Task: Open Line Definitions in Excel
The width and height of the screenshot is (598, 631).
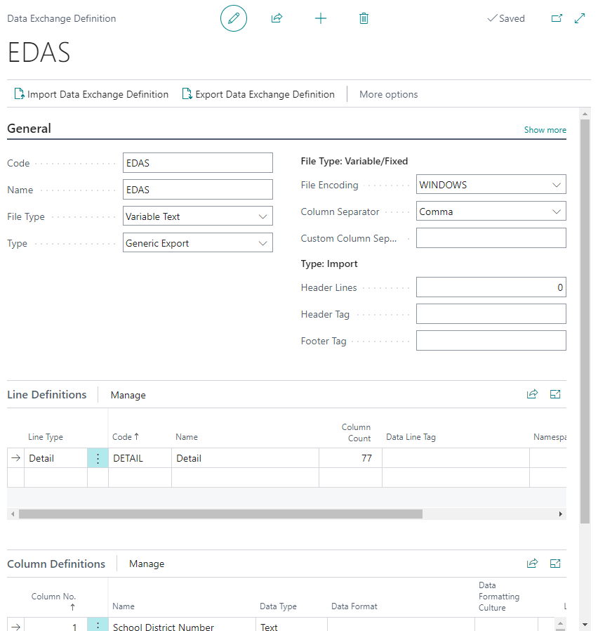Action: (555, 394)
